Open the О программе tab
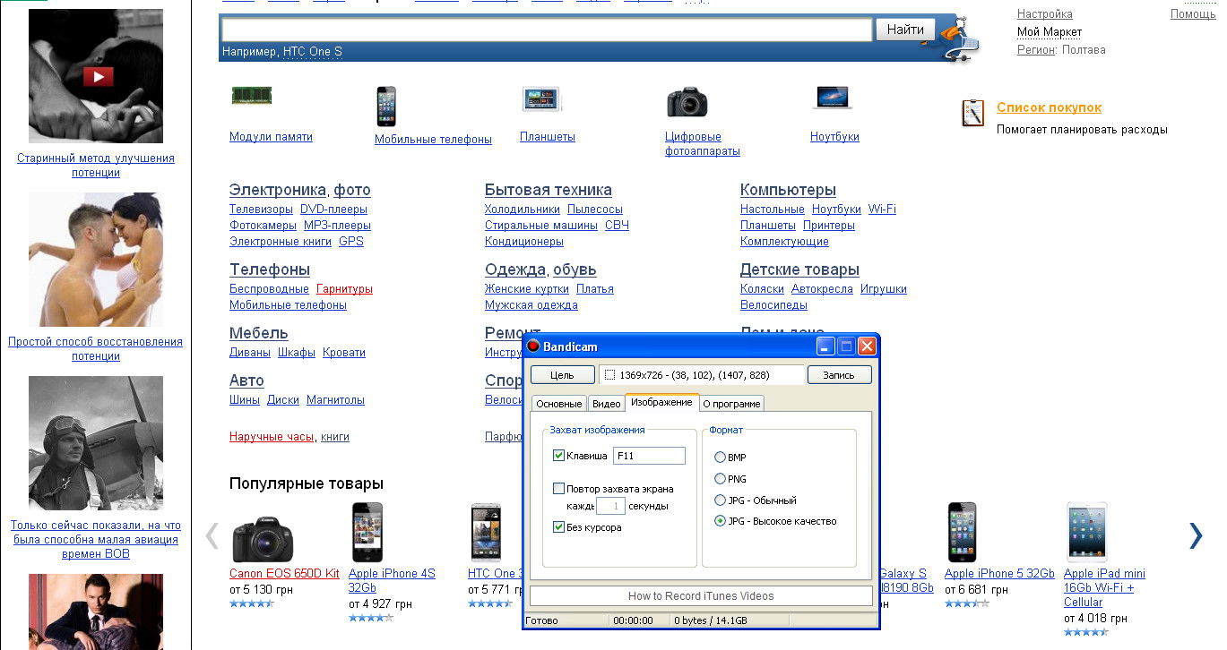Viewport: 1227px width, 650px height. [731, 404]
